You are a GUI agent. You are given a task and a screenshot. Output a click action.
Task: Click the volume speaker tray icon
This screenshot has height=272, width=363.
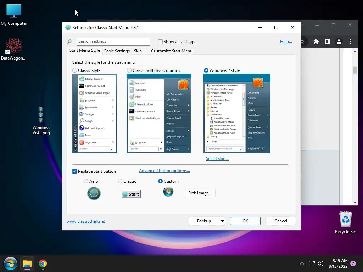pos(320,263)
